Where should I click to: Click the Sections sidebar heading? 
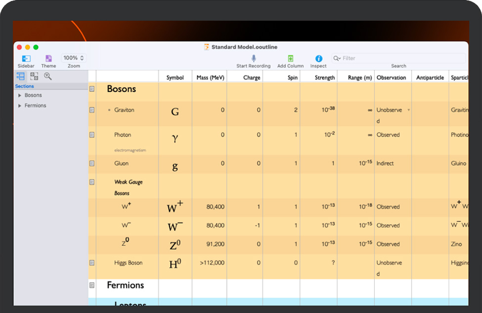25,86
